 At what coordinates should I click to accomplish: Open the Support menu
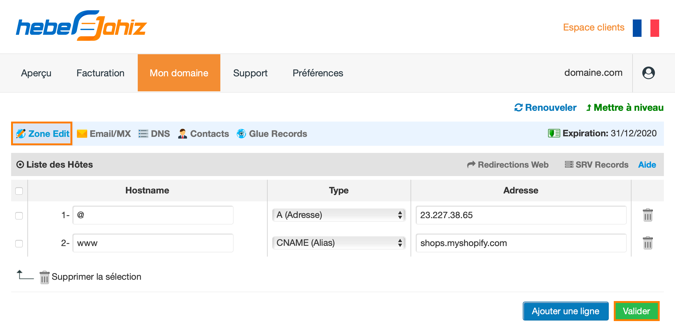click(x=250, y=73)
